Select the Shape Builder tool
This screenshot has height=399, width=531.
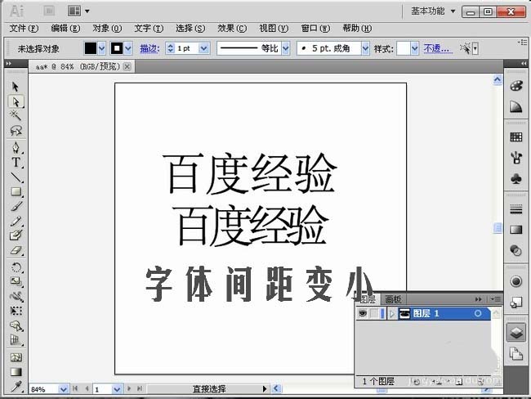pos(16,325)
